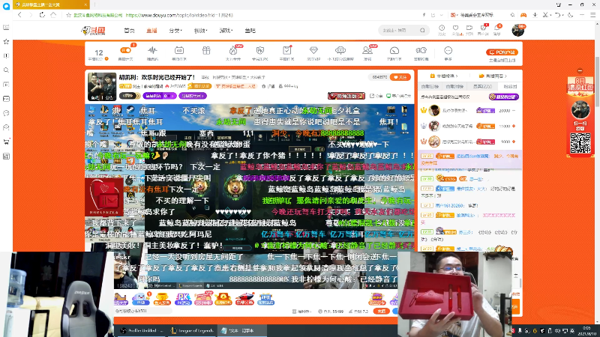Click the input field under gift bar
The height and width of the screenshot is (337, 600).
[143, 311]
